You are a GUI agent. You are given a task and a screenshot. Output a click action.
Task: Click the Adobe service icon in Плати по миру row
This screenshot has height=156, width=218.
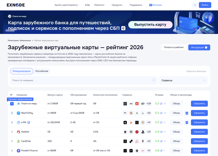coord(137,103)
